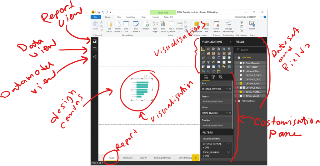
Task: Switch to the Modeling ribbon tab
Action: tap(130, 17)
